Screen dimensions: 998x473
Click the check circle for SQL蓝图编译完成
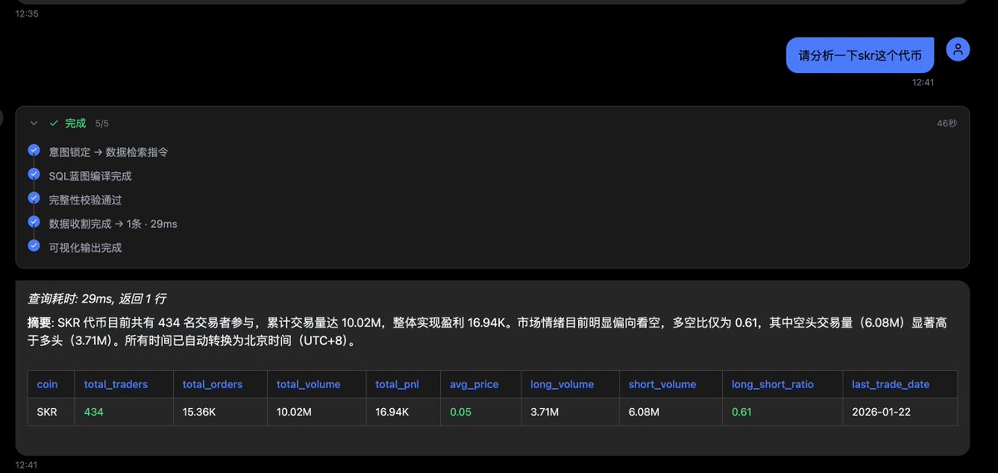[x=34, y=175]
